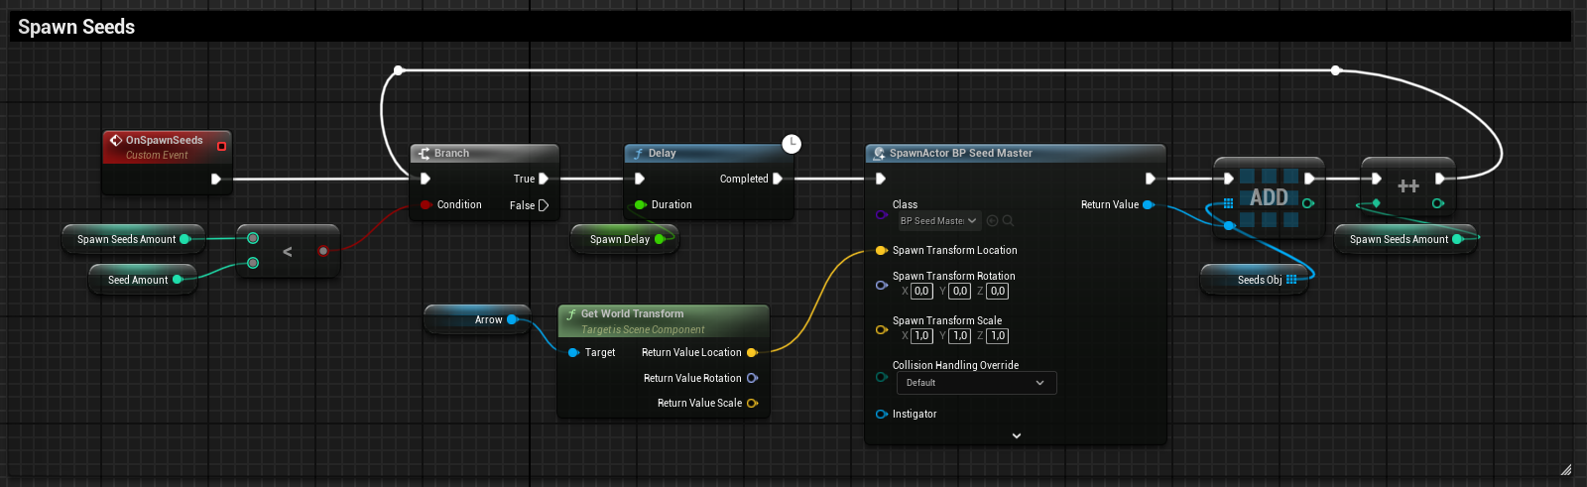Click the SpawnActor node header icon

point(879,154)
